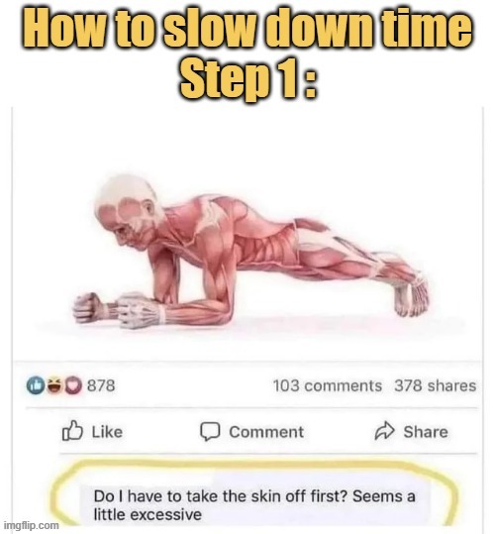495x534 pixels.
Task: Click the Comment speech bubble icon
Action: point(210,432)
